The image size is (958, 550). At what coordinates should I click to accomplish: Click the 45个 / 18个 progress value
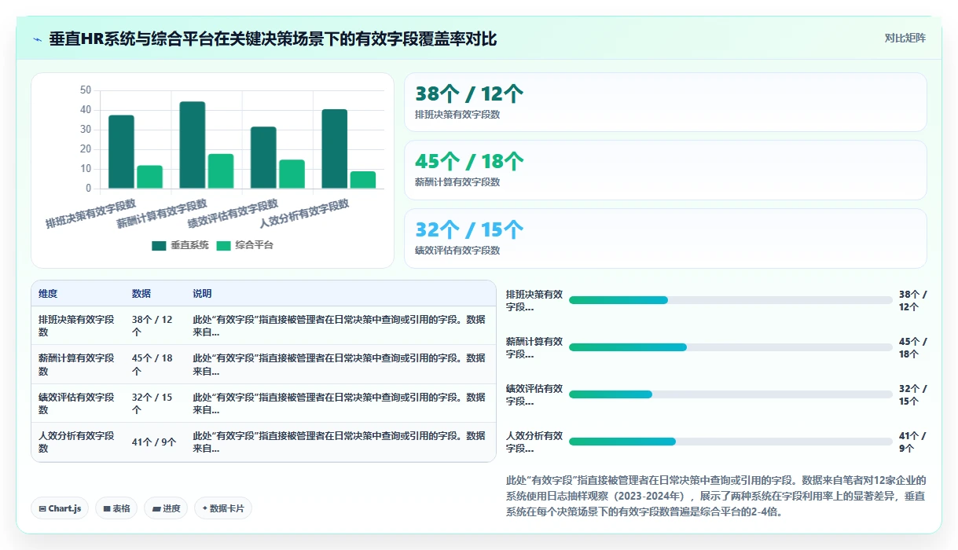[912, 347]
